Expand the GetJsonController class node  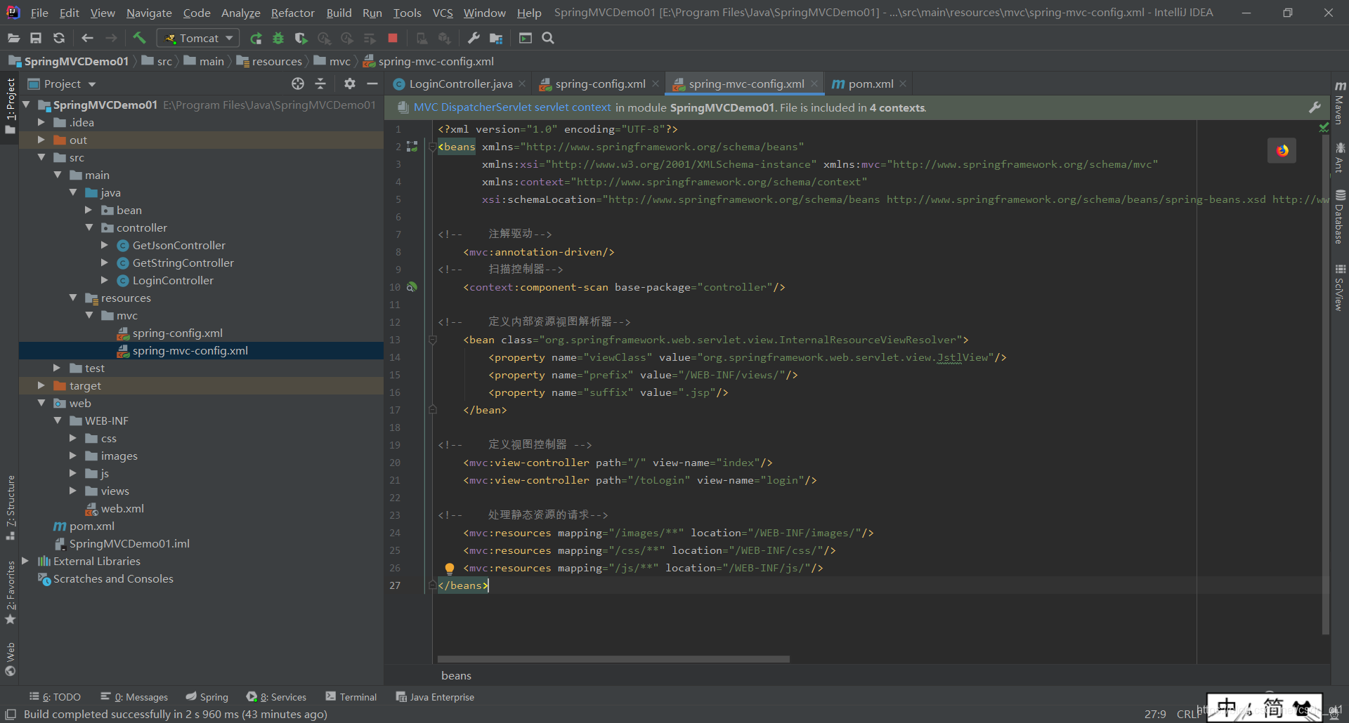(105, 245)
